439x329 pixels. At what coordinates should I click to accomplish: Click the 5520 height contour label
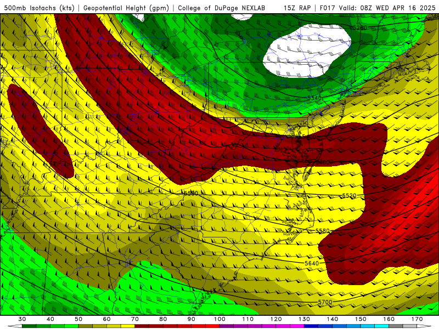coord(350,196)
